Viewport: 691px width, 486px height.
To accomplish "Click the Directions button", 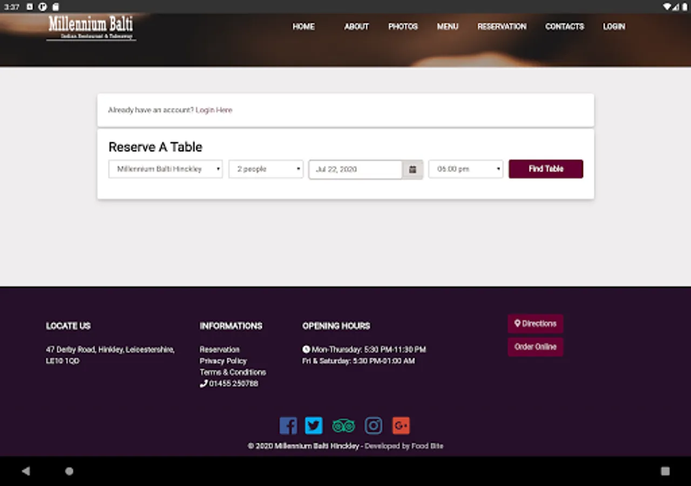I will (x=536, y=323).
